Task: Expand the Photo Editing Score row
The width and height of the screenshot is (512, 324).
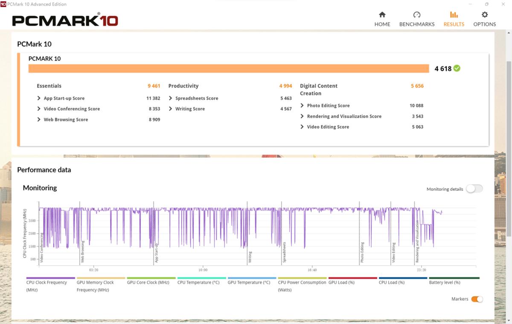Action: [302, 106]
